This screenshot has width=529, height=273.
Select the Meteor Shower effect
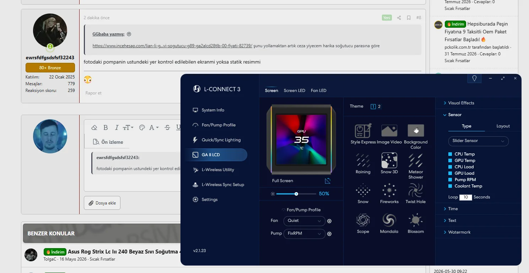coord(416,160)
